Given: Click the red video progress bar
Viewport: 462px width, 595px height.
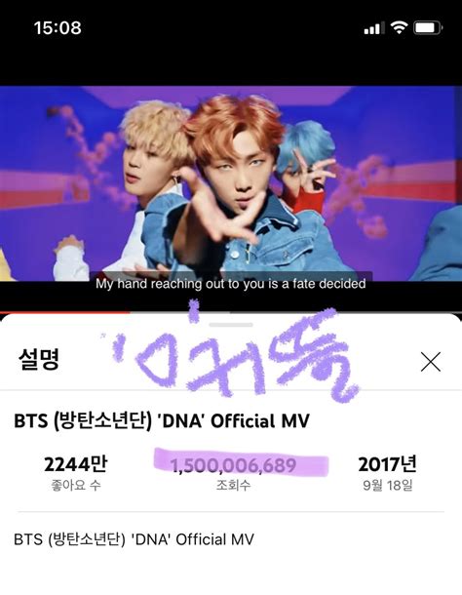Looking at the screenshot, I should tap(64, 313).
